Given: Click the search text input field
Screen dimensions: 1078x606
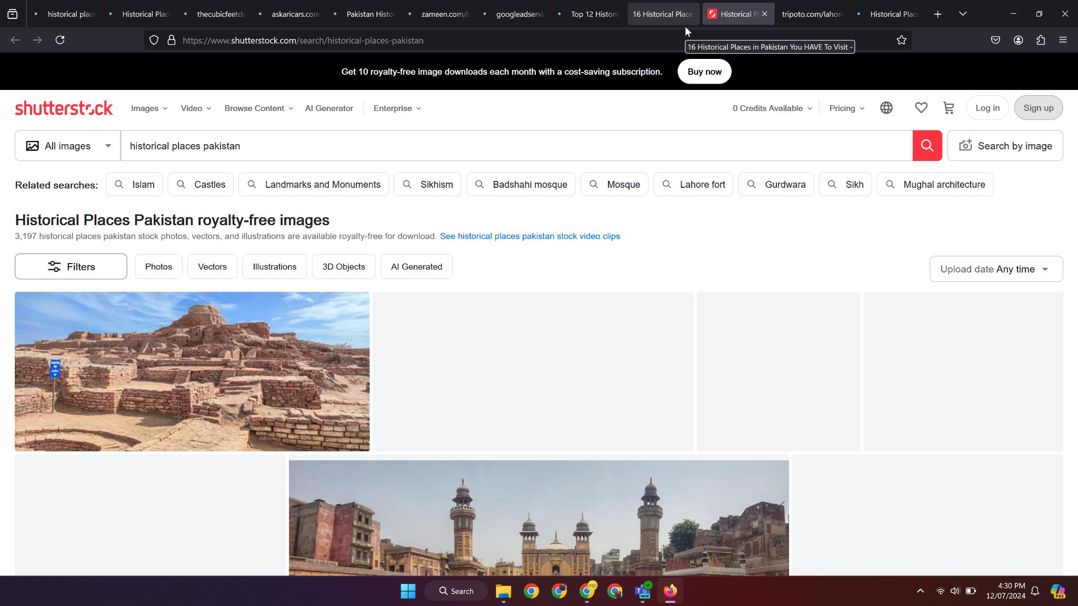Looking at the screenshot, I should pyautogui.click(x=516, y=146).
